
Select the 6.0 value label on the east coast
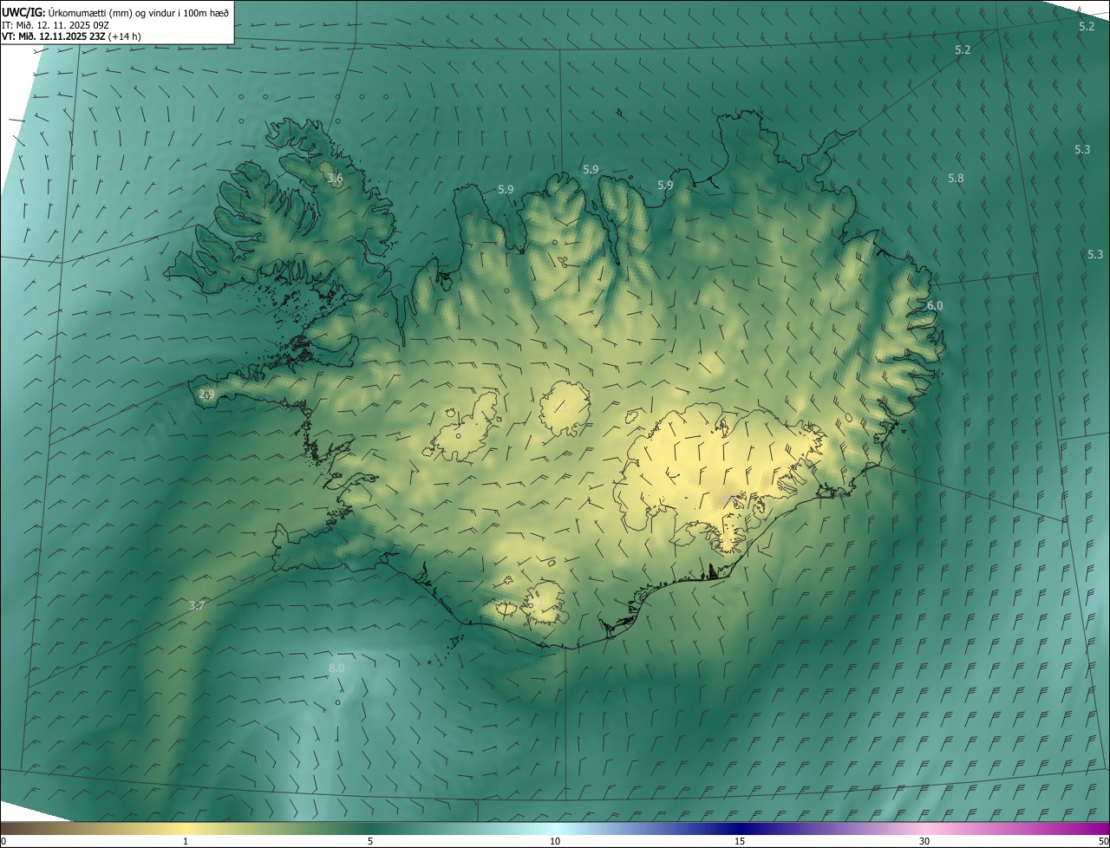tap(934, 306)
